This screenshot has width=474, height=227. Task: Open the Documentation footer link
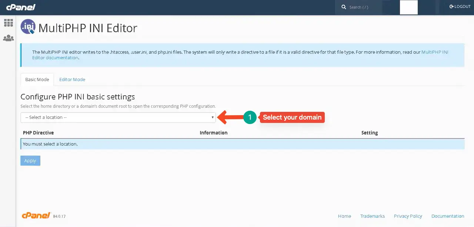tap(447, 216)
